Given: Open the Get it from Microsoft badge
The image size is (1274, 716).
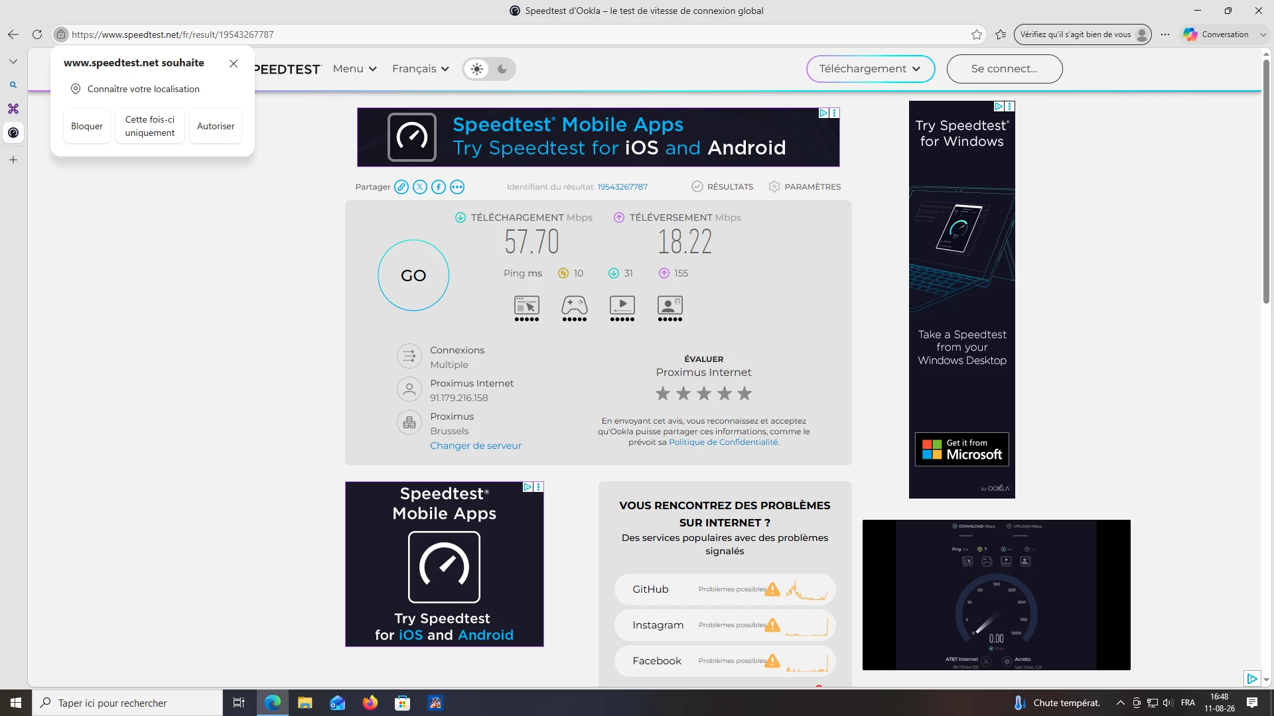Looking at the screenshot, I should click(962, 449).
